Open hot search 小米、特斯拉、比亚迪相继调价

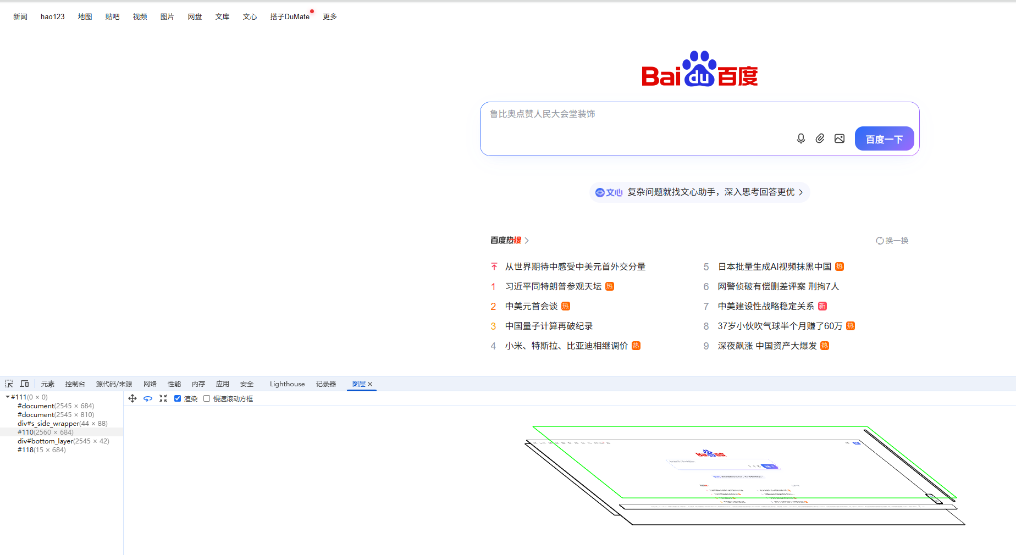(566, 346)
